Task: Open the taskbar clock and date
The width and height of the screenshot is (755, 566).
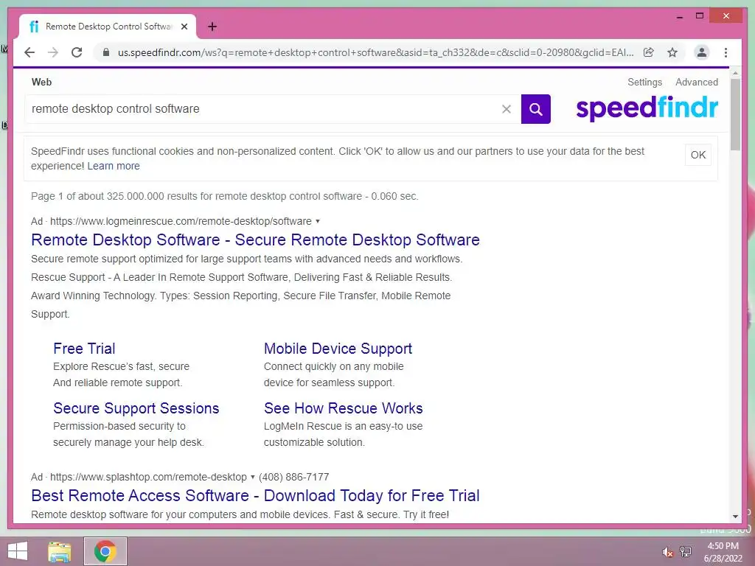Action: (723, 552)
